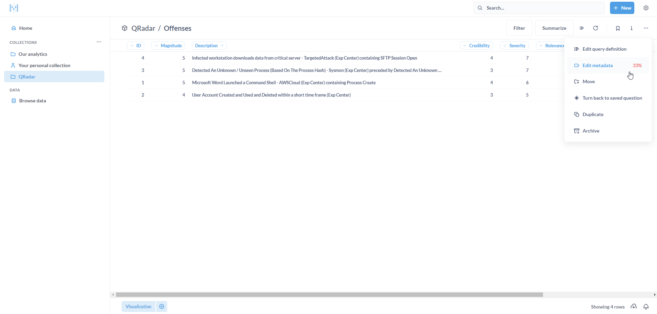This screenshot has width=657, height=314.
Task: Select Edit query definition
Action: (608, 49)
